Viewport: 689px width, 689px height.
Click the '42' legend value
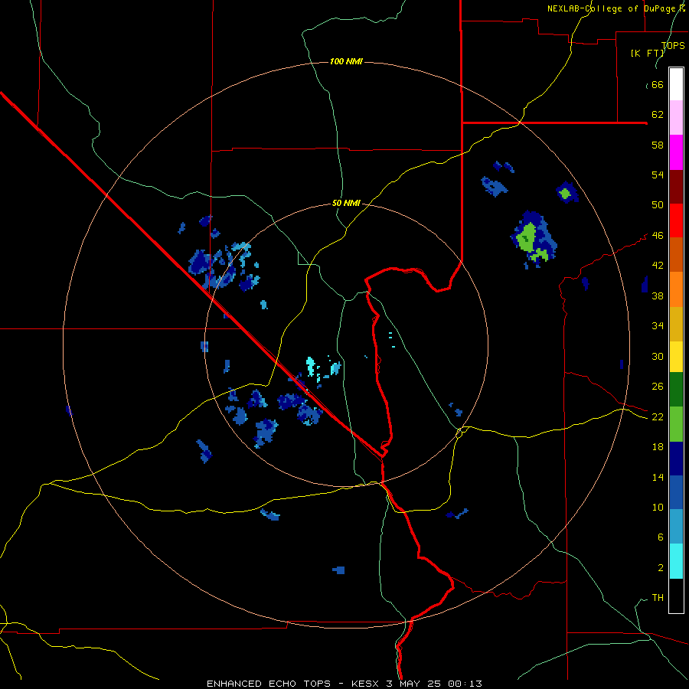[x=658, y=266]
